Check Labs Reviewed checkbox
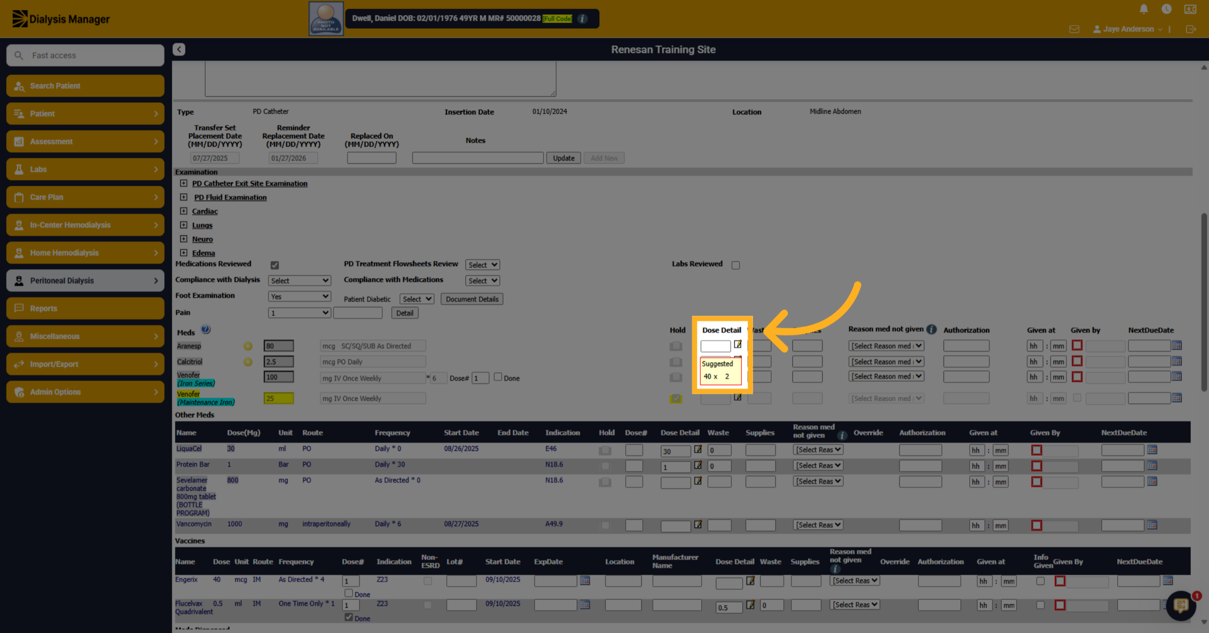Image resolution: width=1209 pixels, height=633 pixels. (735, 265)
